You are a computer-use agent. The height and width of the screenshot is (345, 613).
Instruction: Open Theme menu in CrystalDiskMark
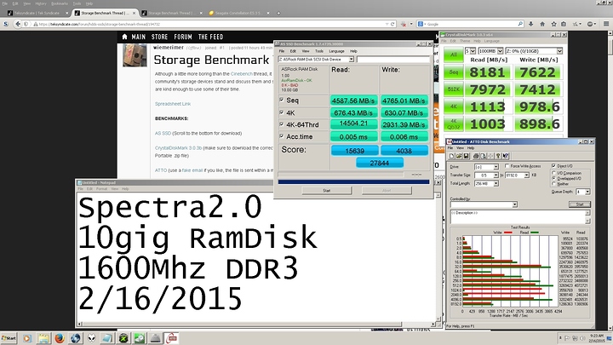point(465,41)
